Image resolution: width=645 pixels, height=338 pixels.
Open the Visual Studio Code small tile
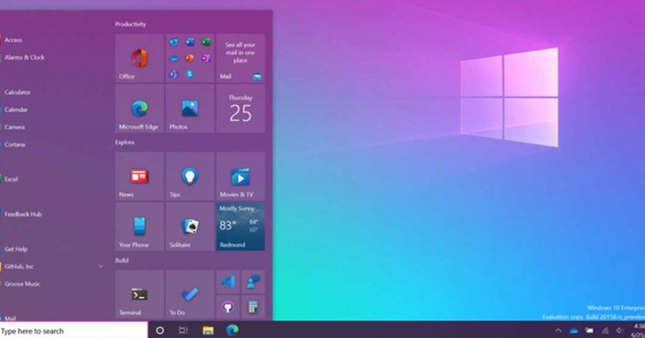point(228,282)
